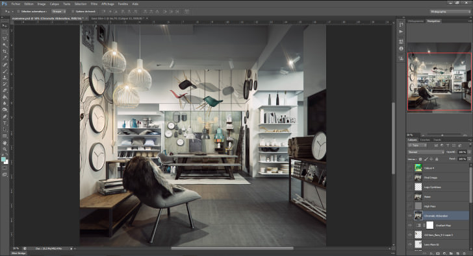Click the foreground color swatch

[x=3, y=159]
